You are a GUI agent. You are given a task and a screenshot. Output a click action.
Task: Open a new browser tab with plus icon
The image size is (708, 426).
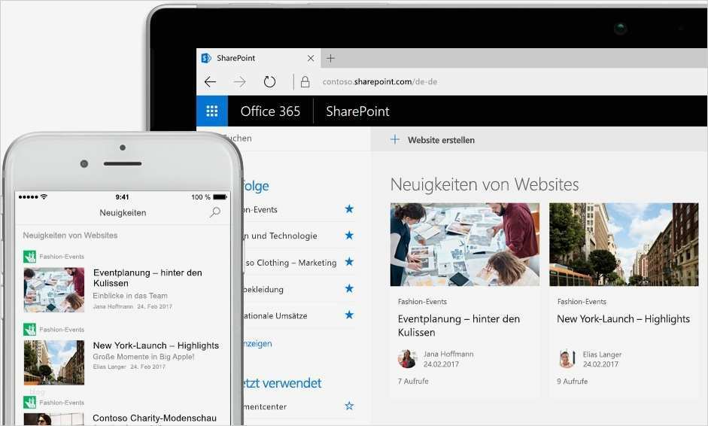click(x=330, y=58)
